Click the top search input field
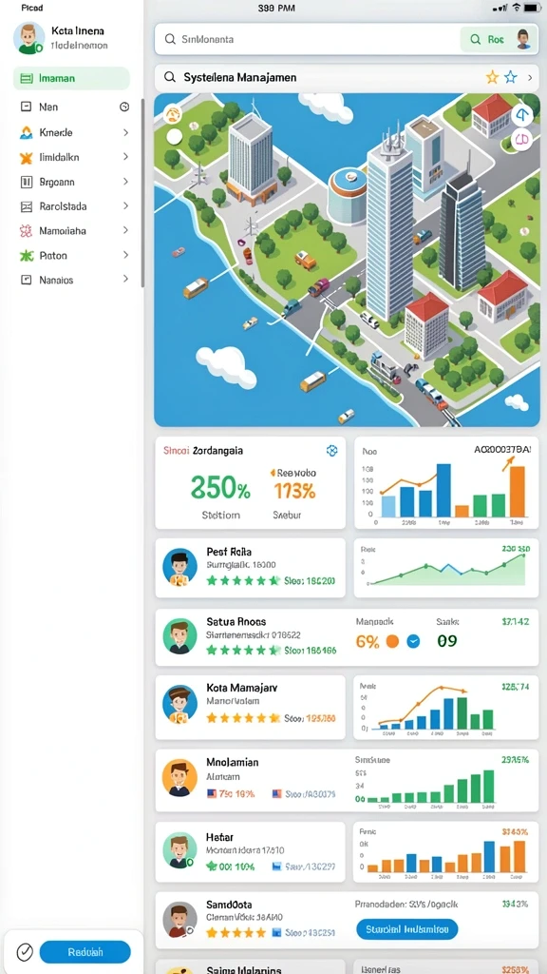 [308, 39]
